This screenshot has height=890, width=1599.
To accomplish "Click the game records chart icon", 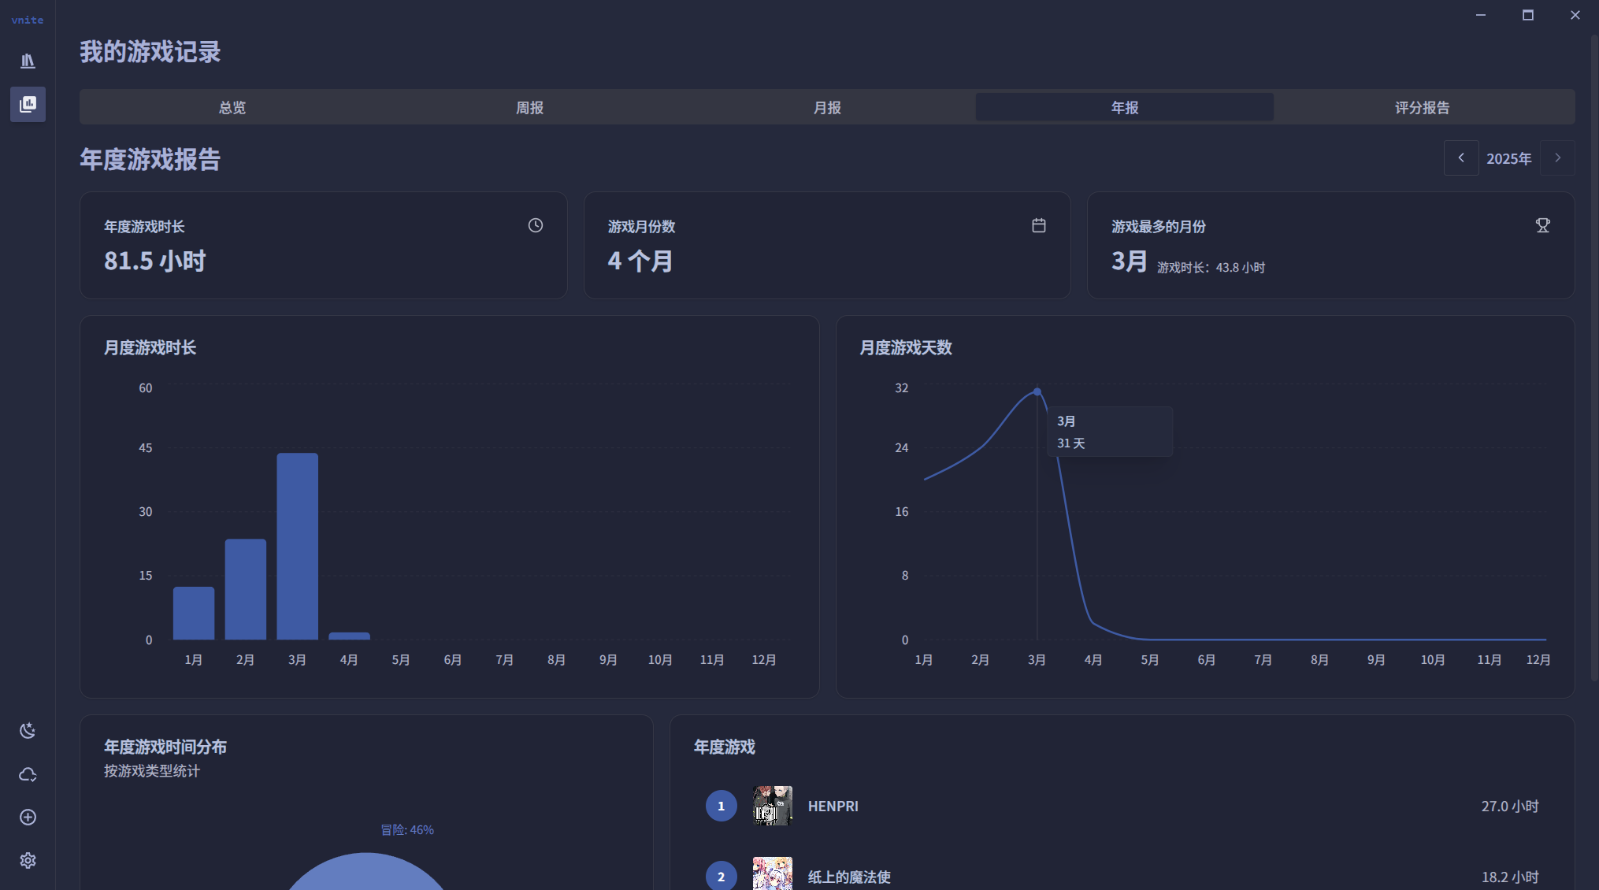I will click(x=28, y=104).
